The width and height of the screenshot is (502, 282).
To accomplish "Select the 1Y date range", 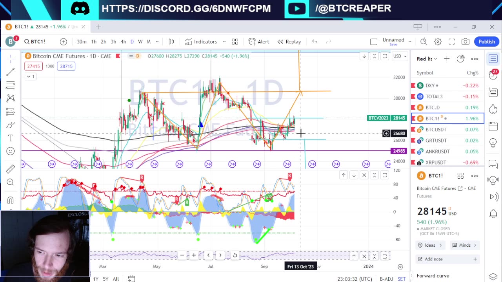I will pyautogui.click(x=96, y=279).
